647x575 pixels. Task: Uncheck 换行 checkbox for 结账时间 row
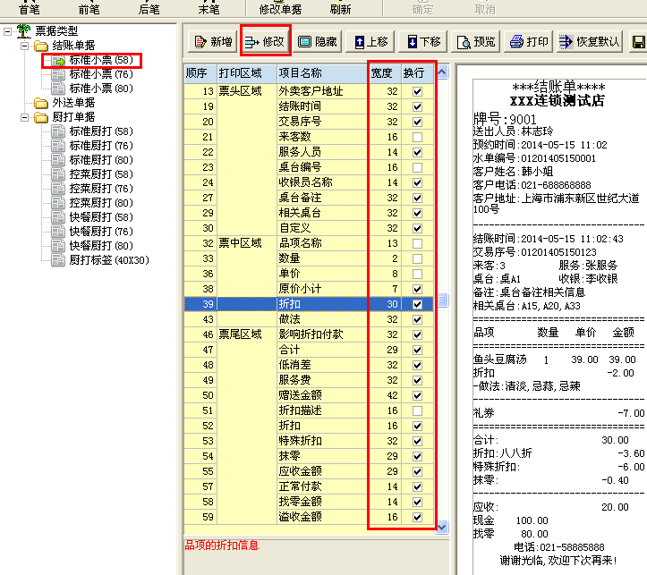pos(417,106)
